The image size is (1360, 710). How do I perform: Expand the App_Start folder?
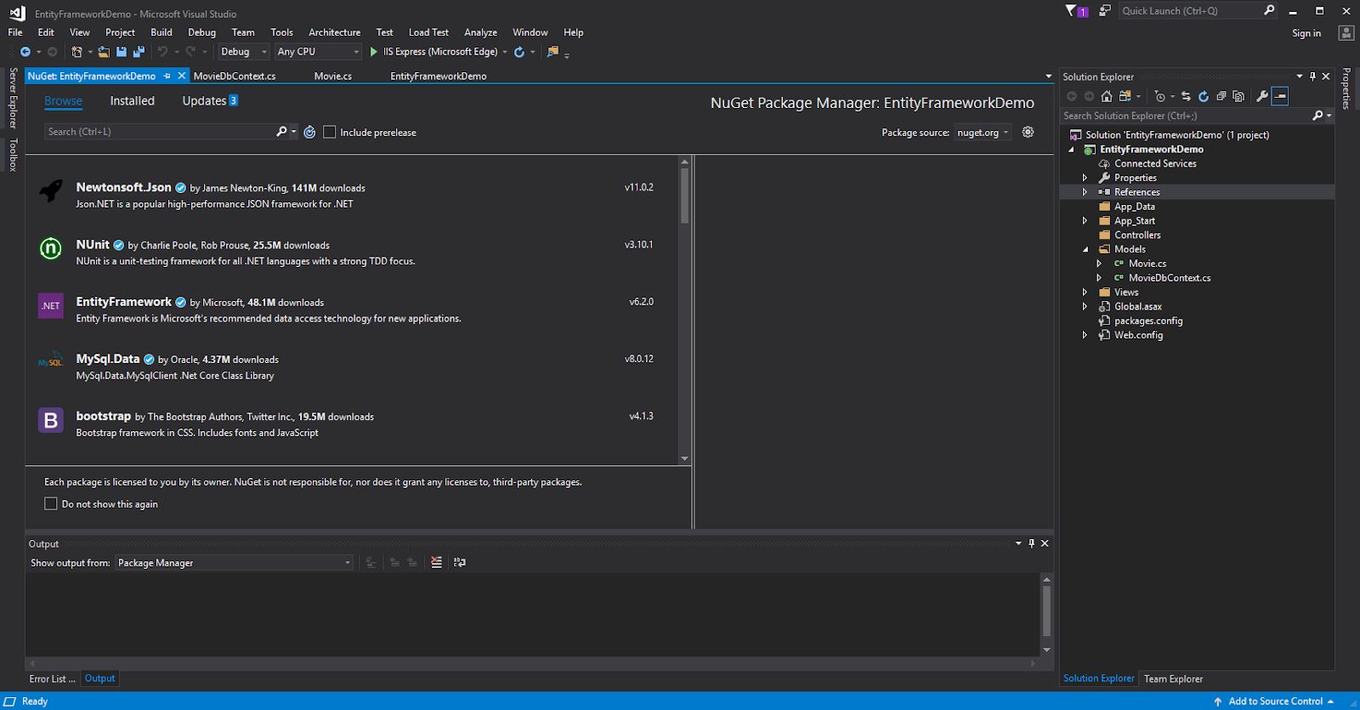[1085, 221]
